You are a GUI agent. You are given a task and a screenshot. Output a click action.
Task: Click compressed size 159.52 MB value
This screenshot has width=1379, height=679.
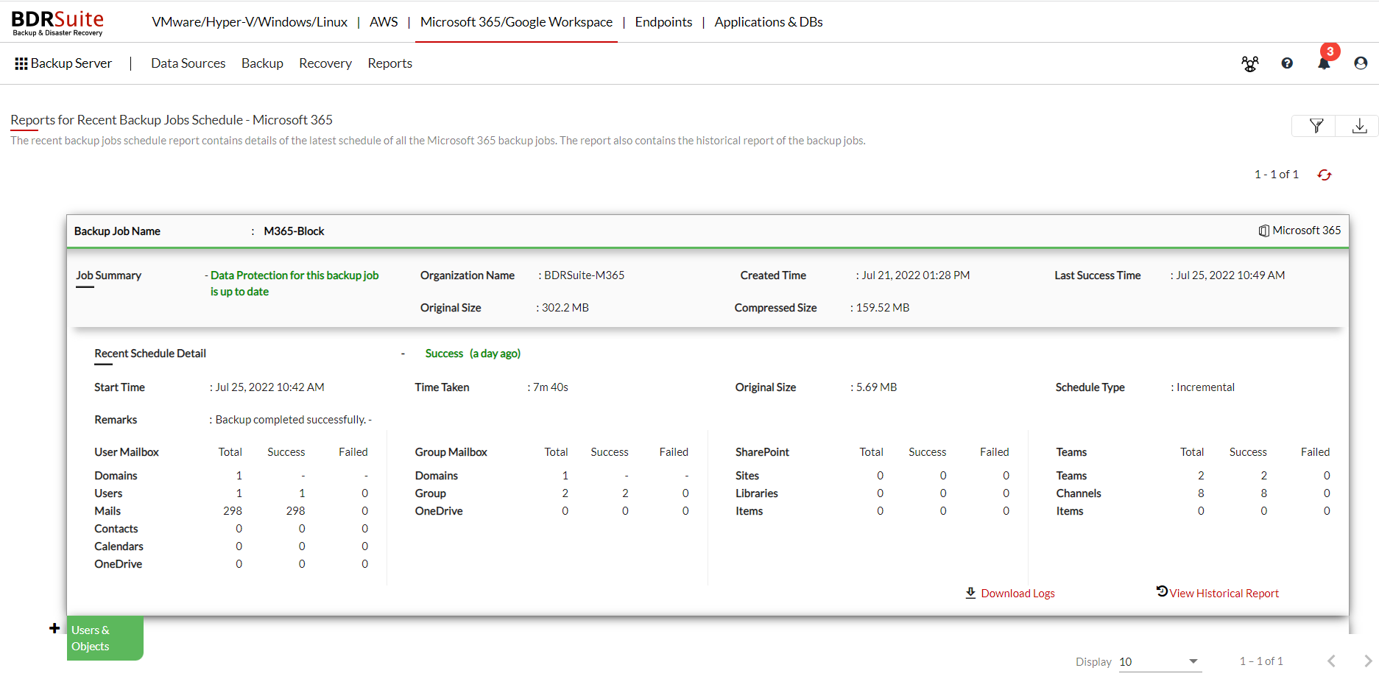pos(883,308)
